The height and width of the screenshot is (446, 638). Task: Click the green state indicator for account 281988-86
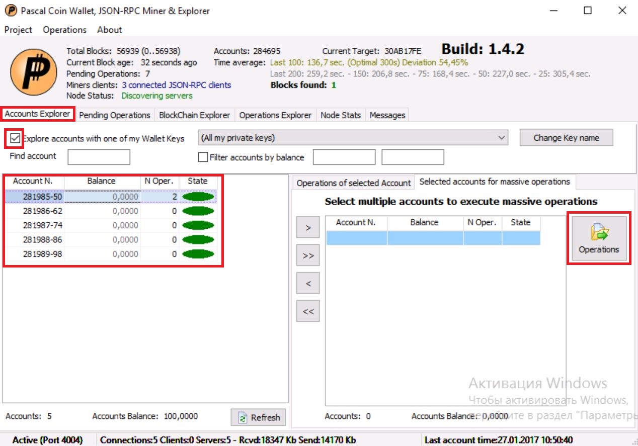point(198,240)
